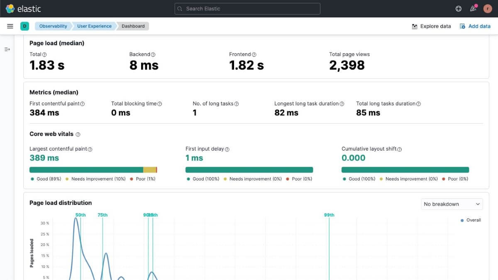498x280 pixels.
Task: Open the news feed notification icon
Action: pos(473,8)
